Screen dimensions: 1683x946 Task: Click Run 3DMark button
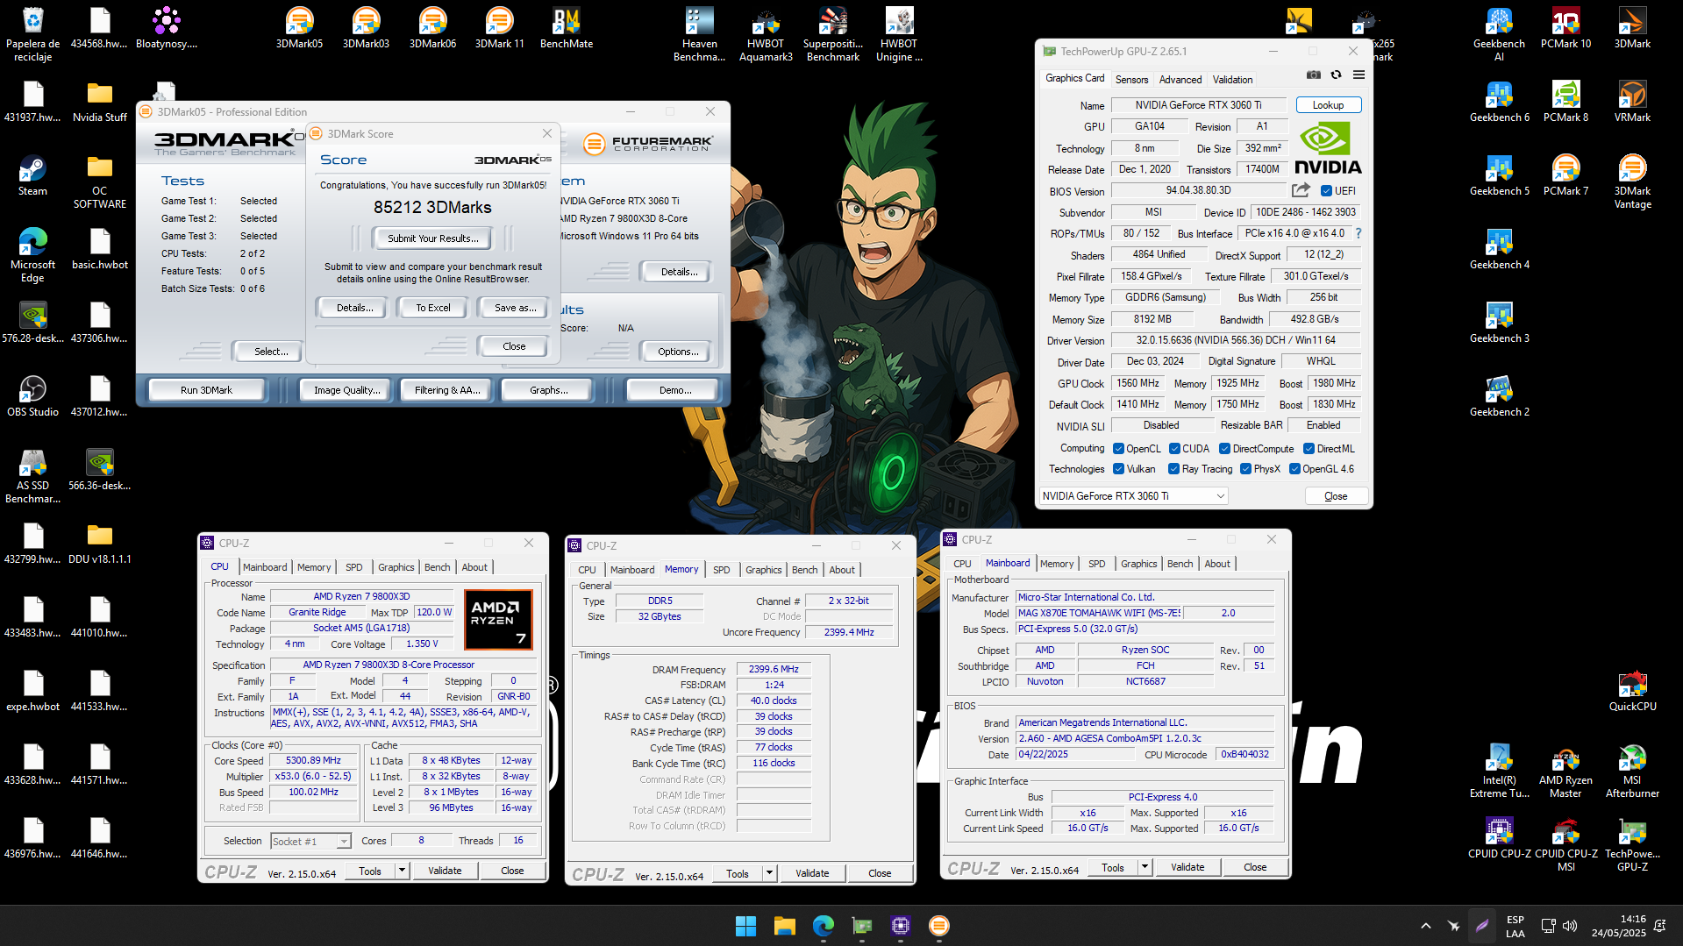pyautogui.click(x=206, y=390)
